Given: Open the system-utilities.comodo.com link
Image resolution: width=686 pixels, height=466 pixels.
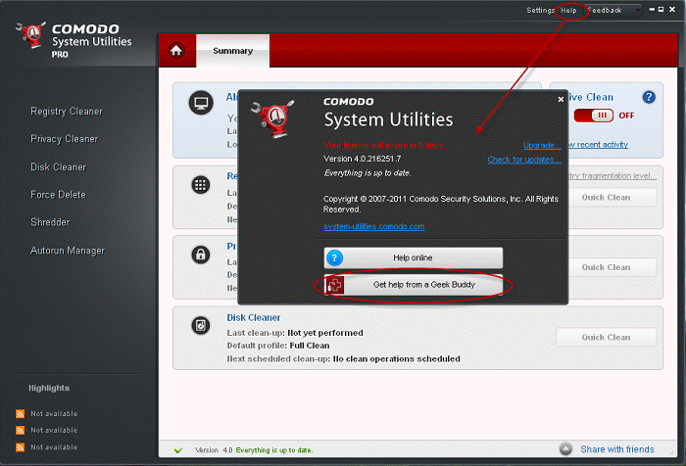Looking at the screenshot, I should tap(373, 226).
